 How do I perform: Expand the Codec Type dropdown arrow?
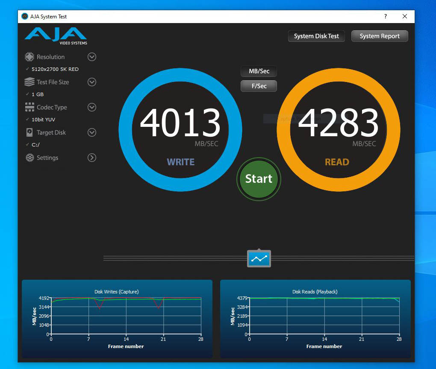(92, 107)
